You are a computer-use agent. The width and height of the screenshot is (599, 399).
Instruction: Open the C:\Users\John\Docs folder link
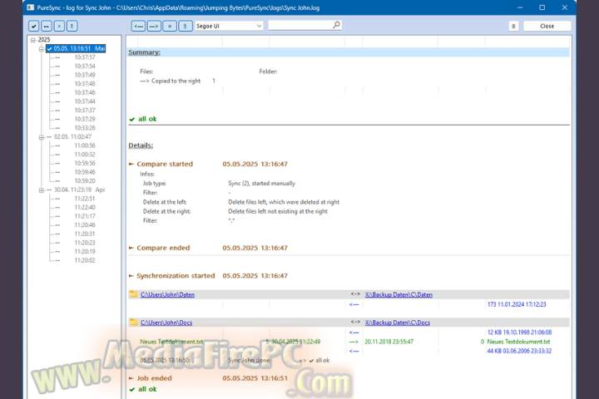[166, 323]
